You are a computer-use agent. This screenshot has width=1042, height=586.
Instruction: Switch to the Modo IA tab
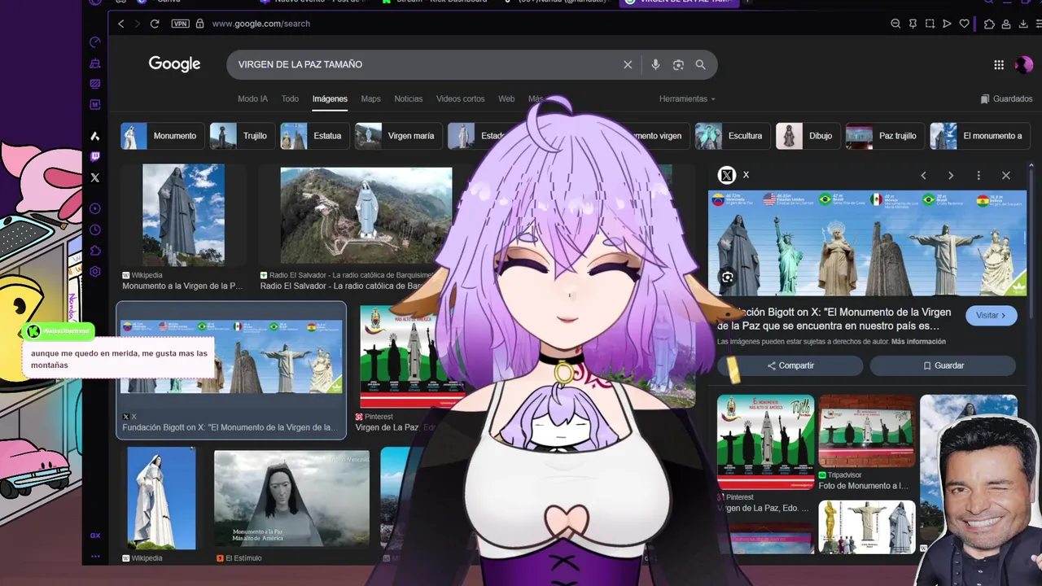[252, 98]
